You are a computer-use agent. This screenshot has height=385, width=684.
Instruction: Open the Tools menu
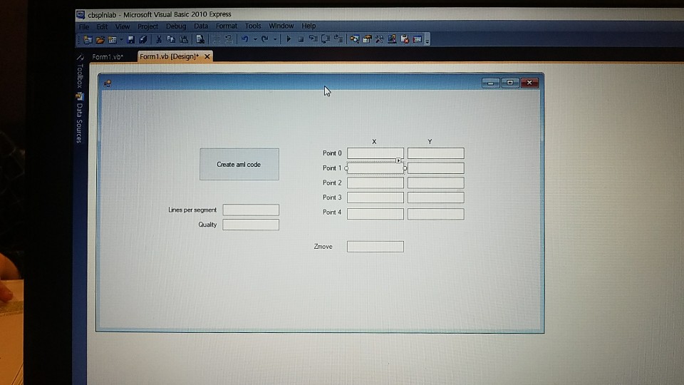click(253, 26)
